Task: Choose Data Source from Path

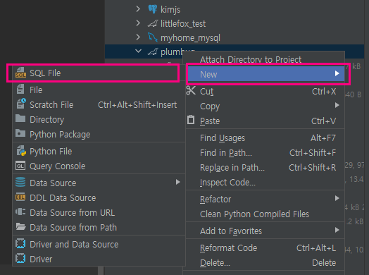Action: coord(99,228)
